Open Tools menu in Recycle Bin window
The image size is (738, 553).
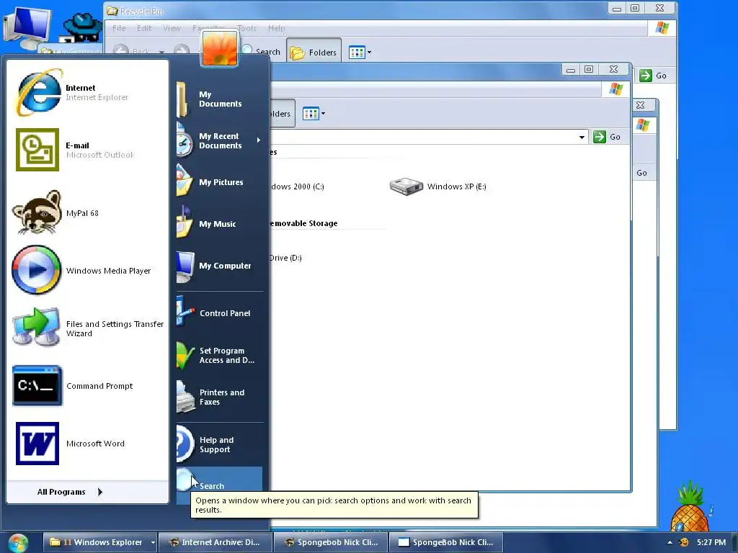click(246, 28)
